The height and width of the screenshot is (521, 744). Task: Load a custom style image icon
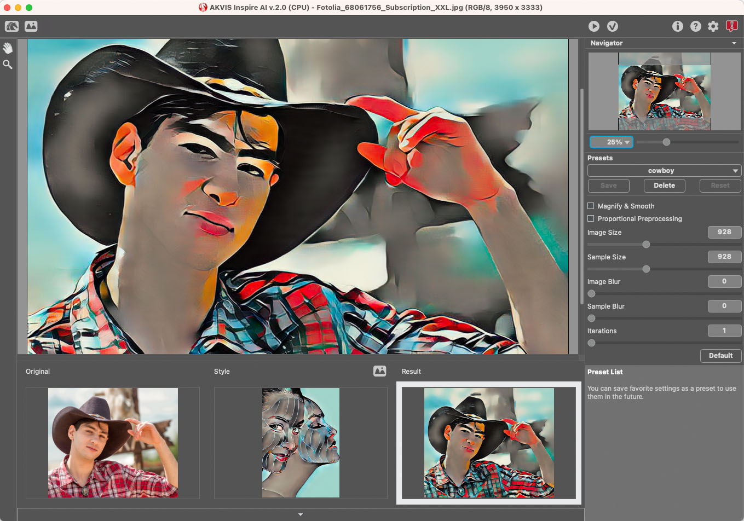(x=379, y=371)
